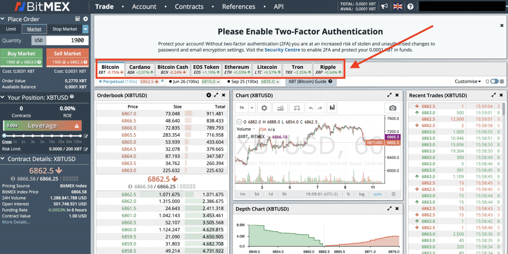Select the Ethereum instrument tab
The image size is (508, 254).
237,70
